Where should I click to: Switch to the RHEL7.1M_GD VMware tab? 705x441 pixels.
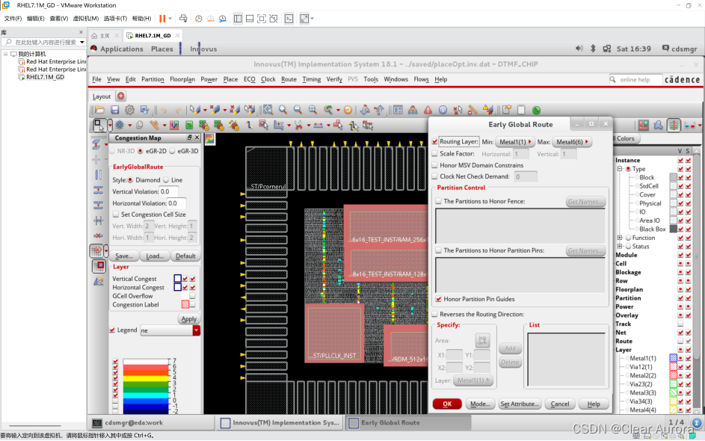pyautogui.click(x=153, y=36)
